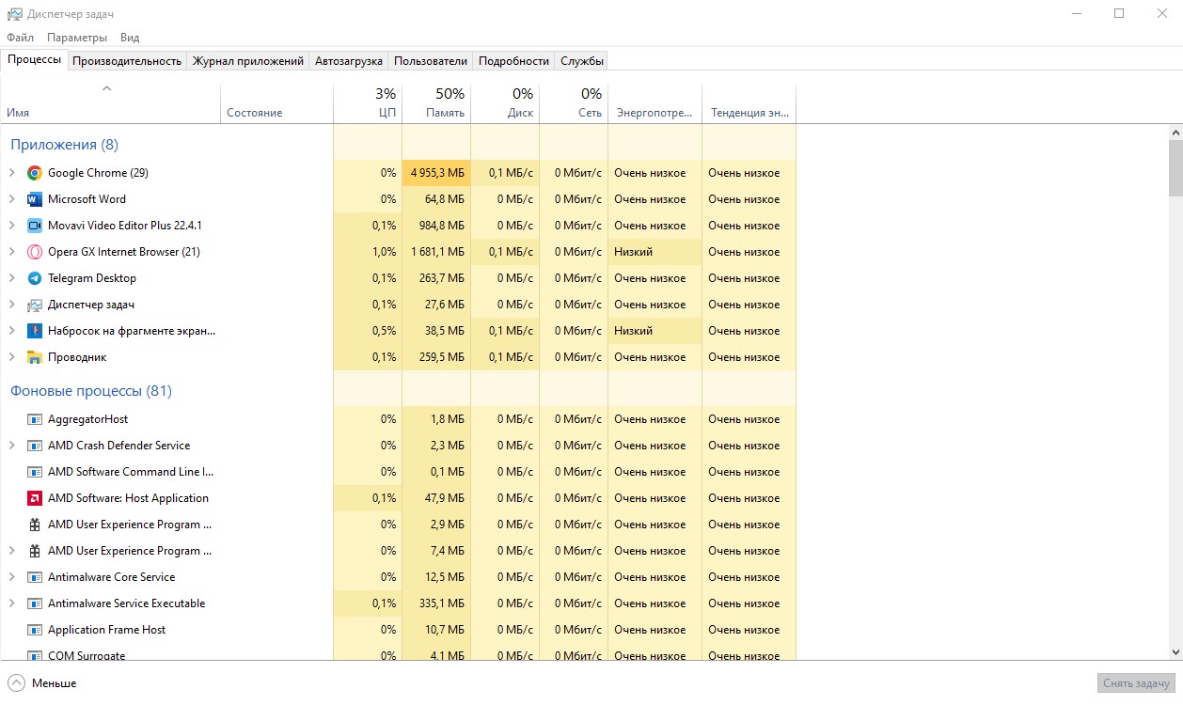The image size is (1183, 705).
Task: Click the Opera GX Internet Browser icon
Action: [x=35, y=252]
